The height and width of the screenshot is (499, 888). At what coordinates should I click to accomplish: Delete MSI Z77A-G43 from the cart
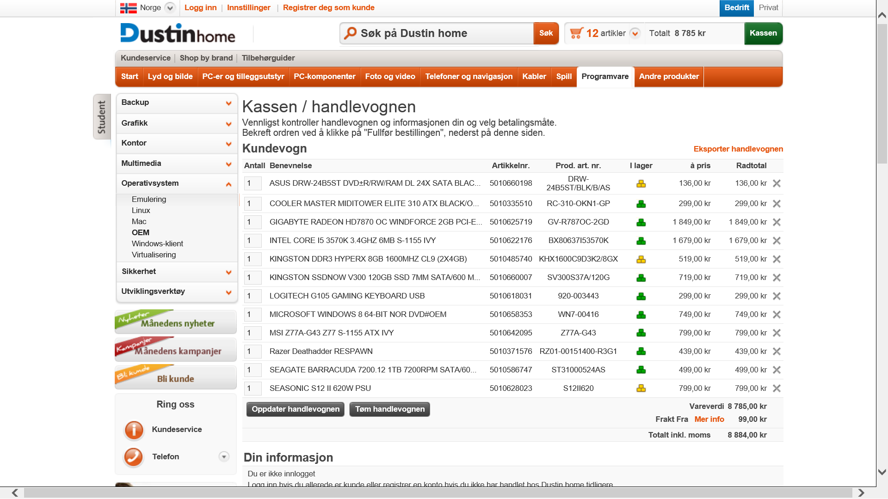[777, 333]
